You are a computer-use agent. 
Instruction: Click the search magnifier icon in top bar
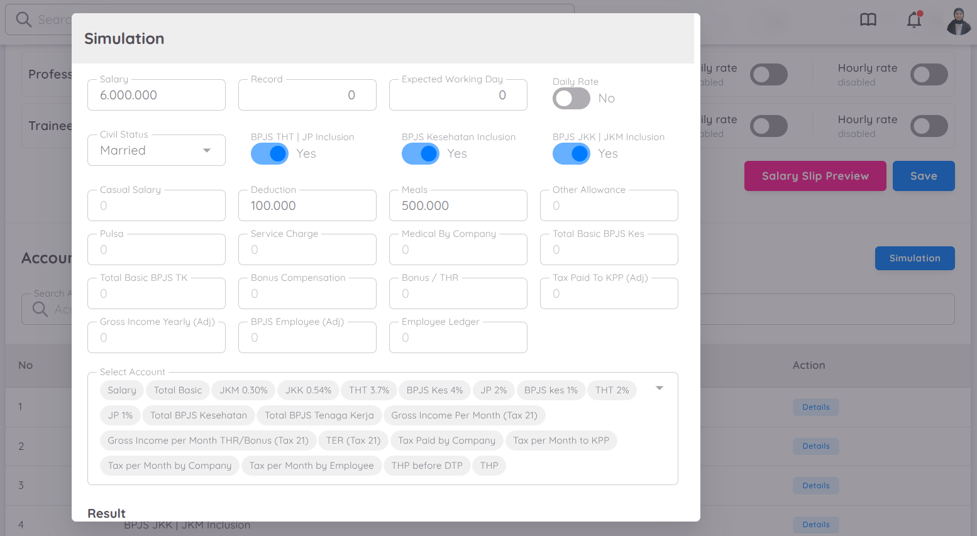tap(24, 19)
